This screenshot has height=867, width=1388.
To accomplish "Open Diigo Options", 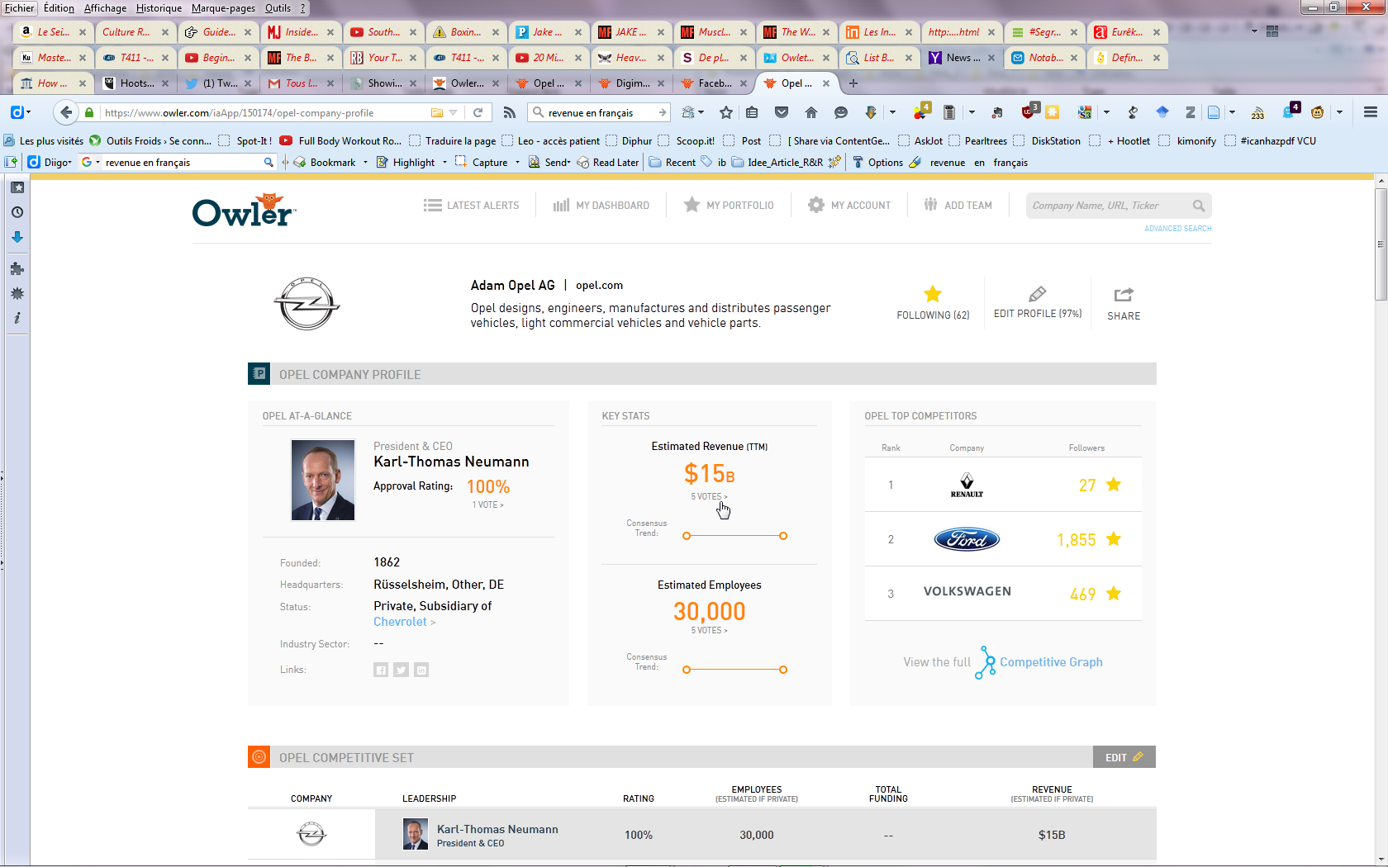I will point(877,163).
